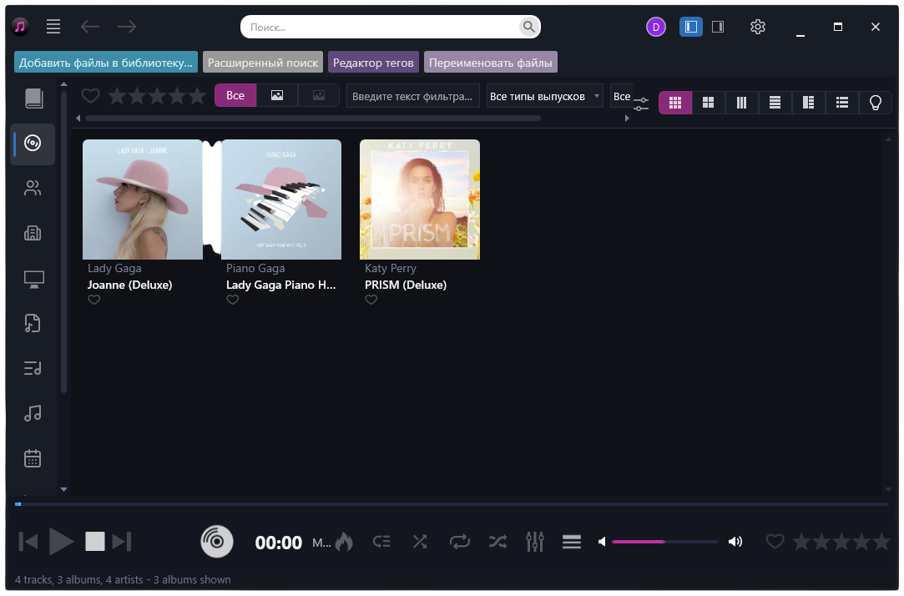Open the music file sidebar icon
The height and width of the screenshot is (596, 904).
point(33,323)
